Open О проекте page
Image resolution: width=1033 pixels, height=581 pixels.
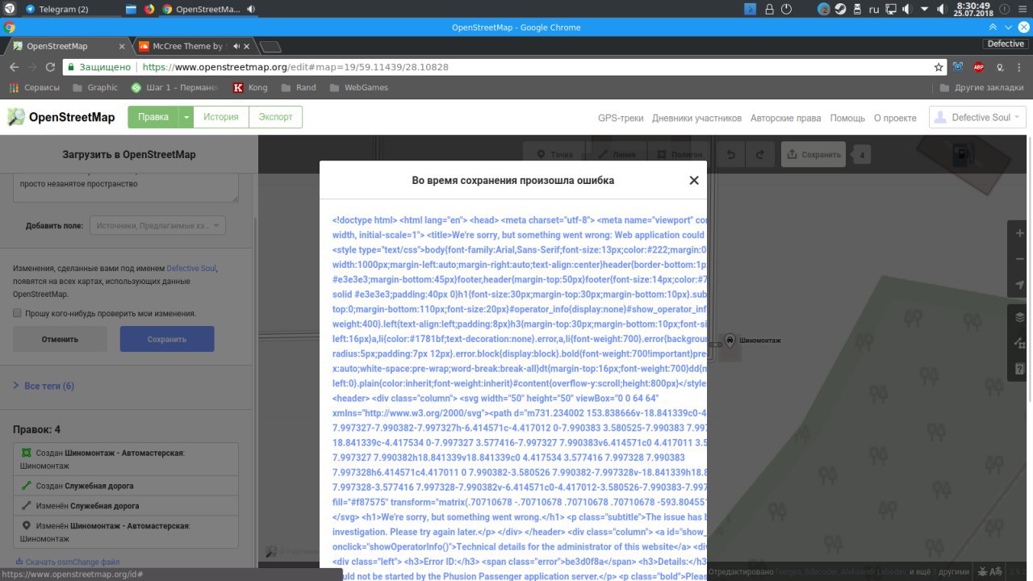(x=895, y=118)
